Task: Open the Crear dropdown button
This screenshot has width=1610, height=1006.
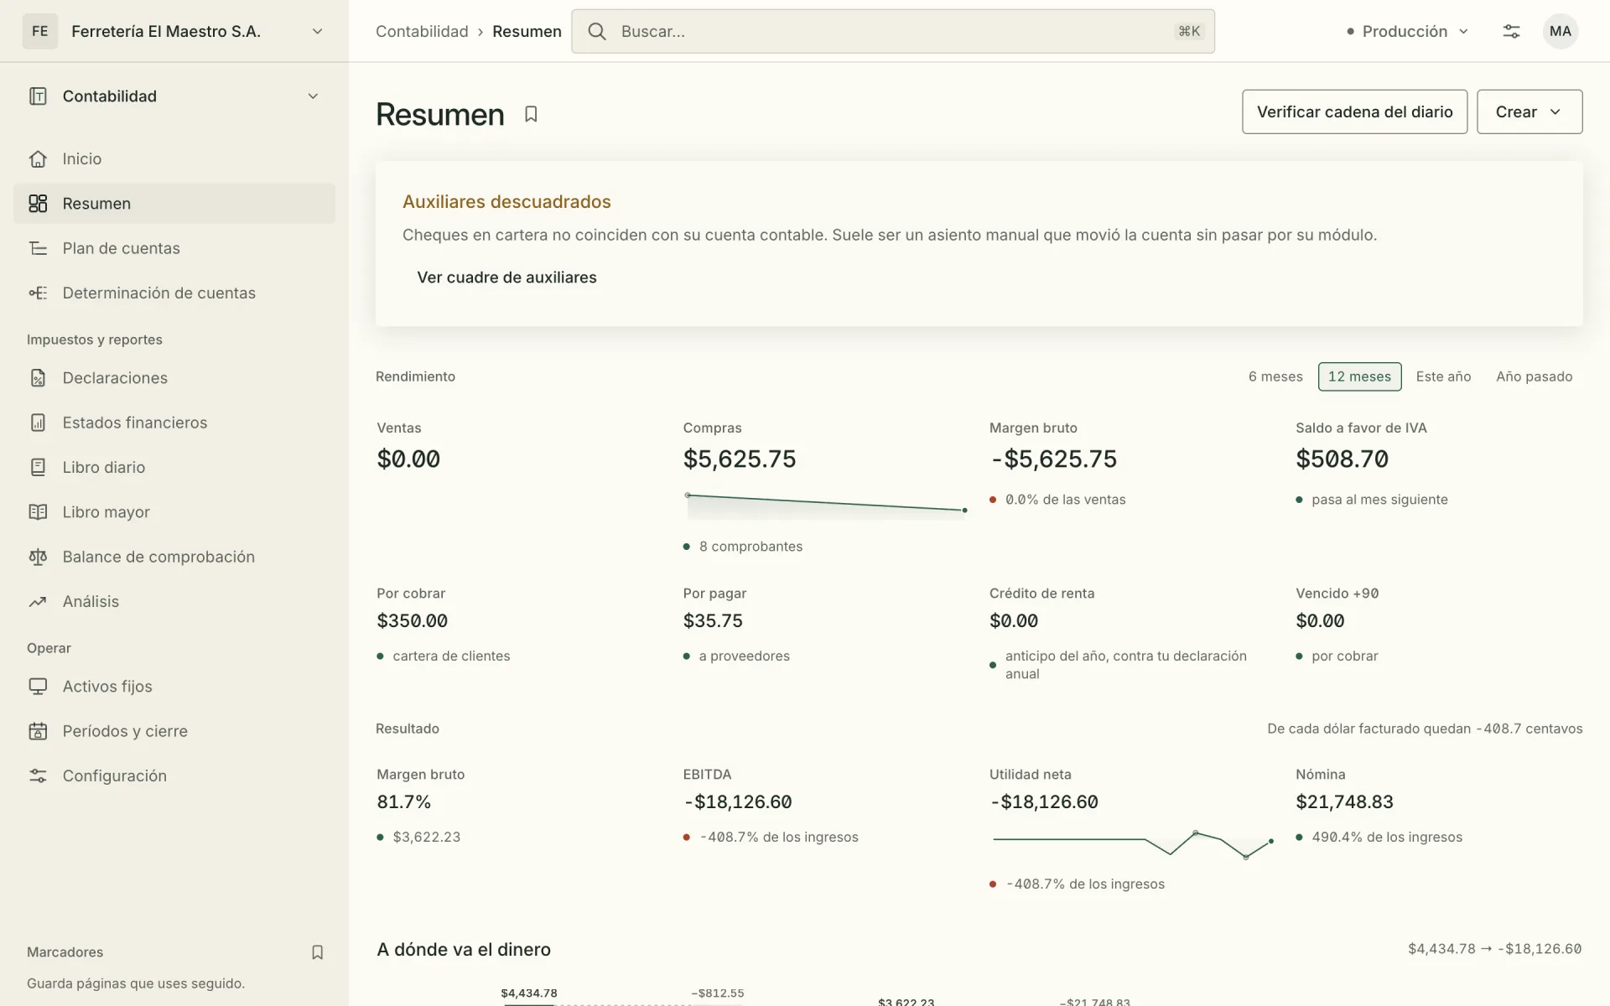Action: [1529, 111]
